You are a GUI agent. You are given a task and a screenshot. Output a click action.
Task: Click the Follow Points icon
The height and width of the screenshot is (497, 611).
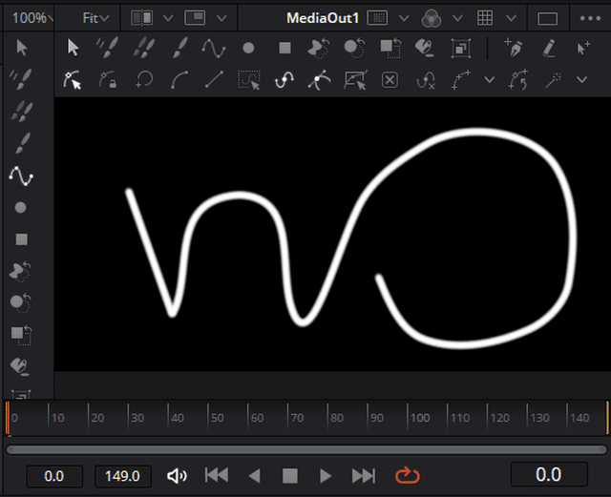(x=518, y=79)
